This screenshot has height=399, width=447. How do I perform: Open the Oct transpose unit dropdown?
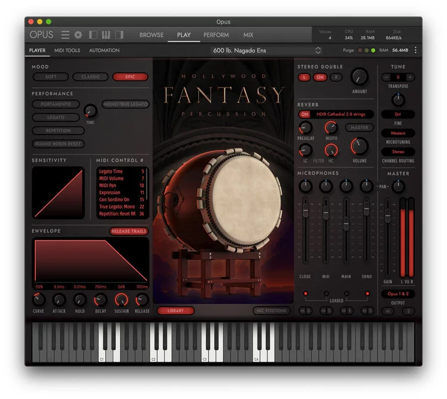398,114
